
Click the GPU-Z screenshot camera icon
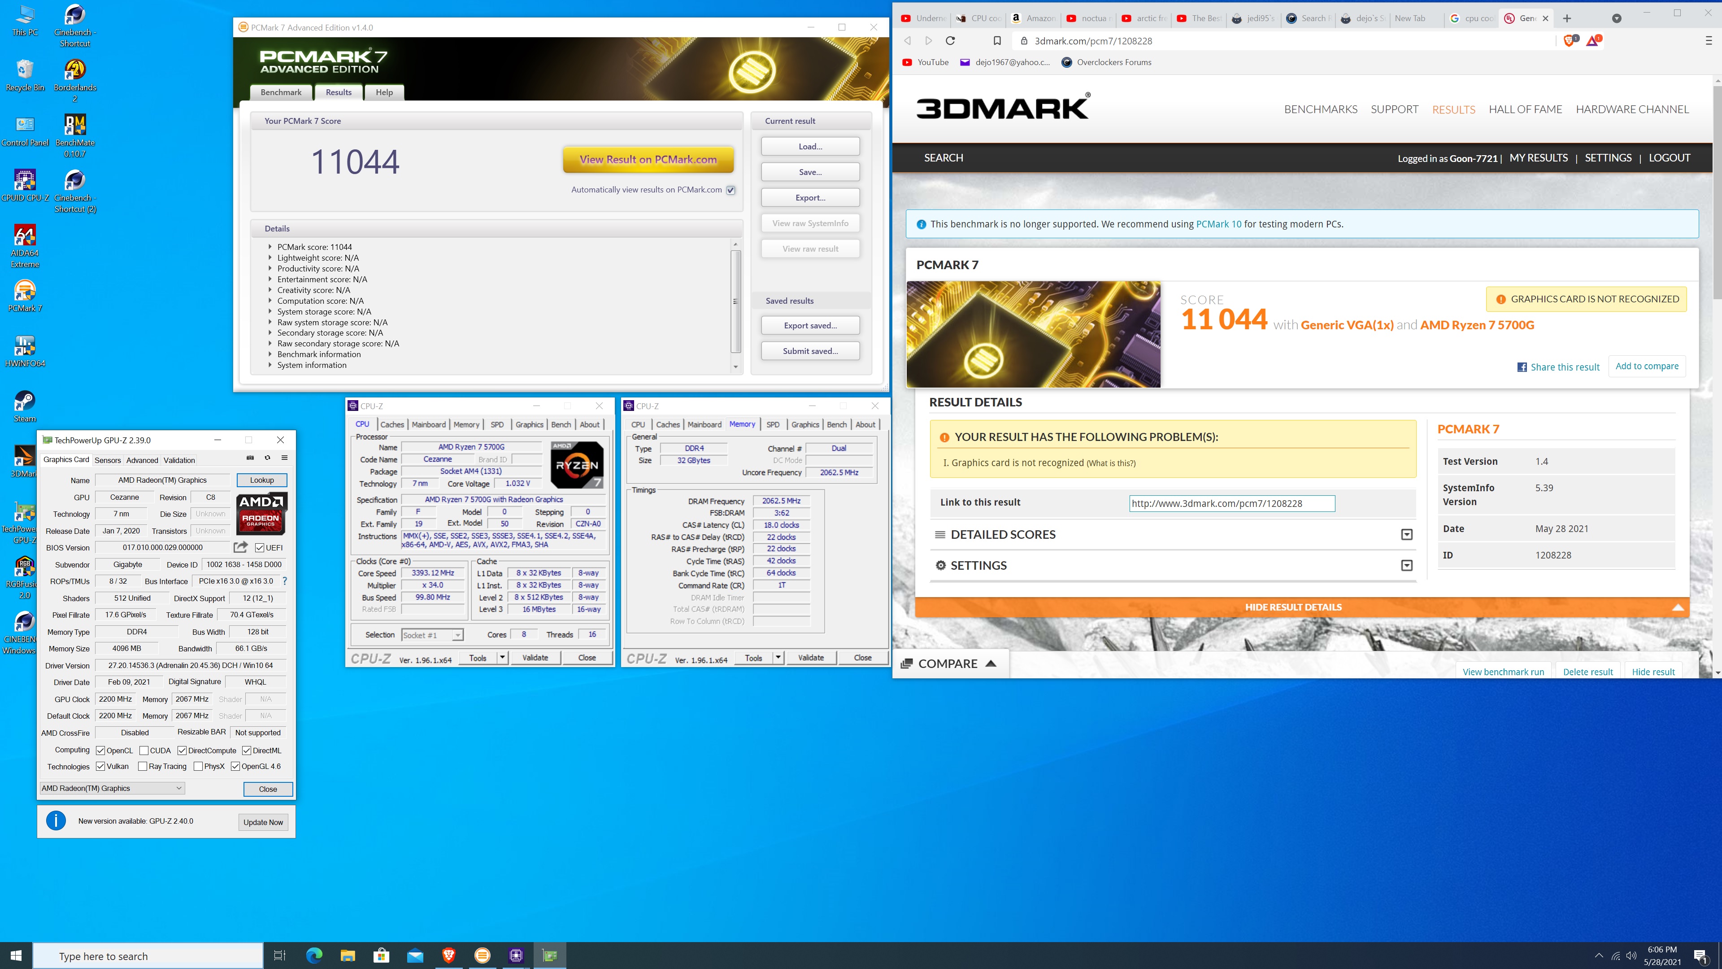coord(250,458)
